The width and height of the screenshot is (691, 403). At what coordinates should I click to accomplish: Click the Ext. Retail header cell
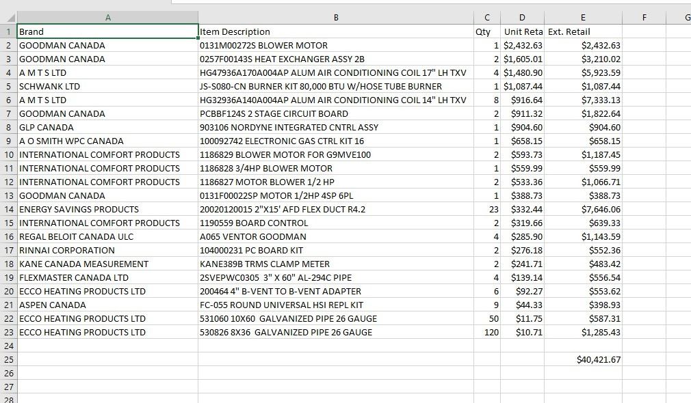(583, 31)
